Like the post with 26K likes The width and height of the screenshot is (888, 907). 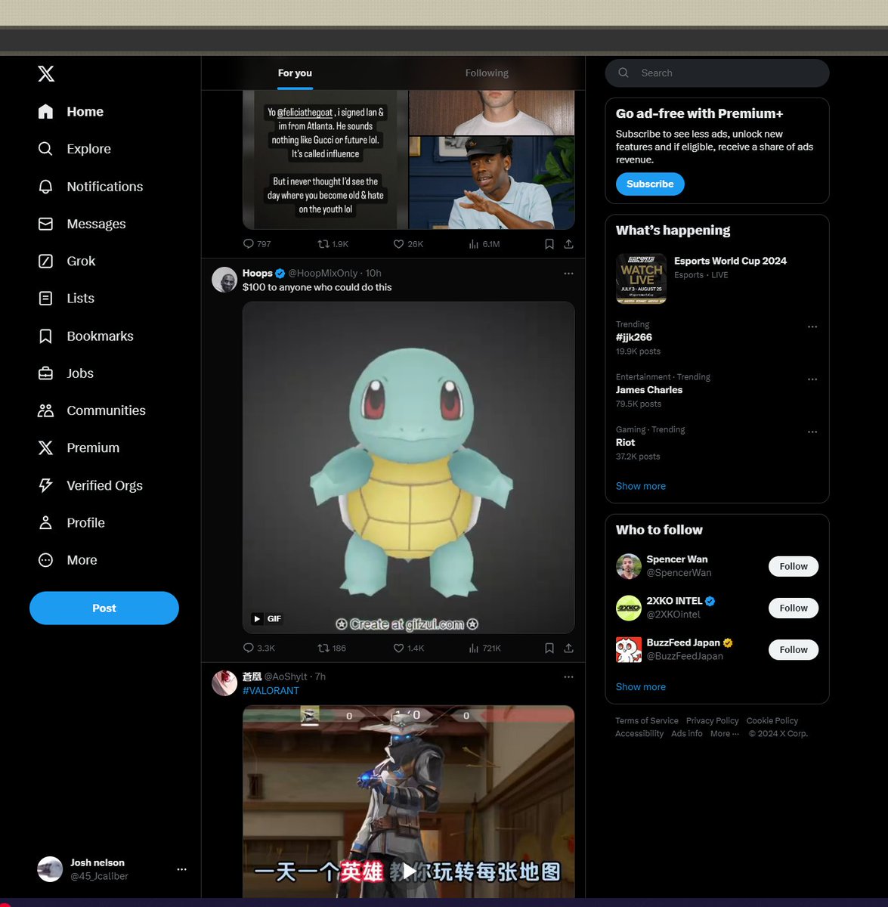pyautogui.click(x=408, y=244)
